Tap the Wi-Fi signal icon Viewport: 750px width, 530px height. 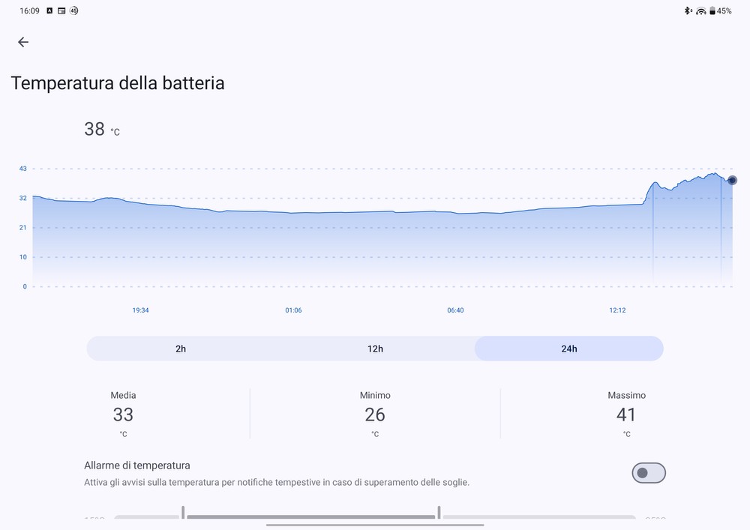click(x=700, y=11)
